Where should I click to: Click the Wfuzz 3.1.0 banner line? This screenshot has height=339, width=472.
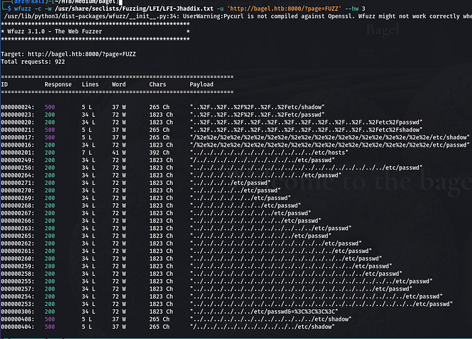(95, 32)
